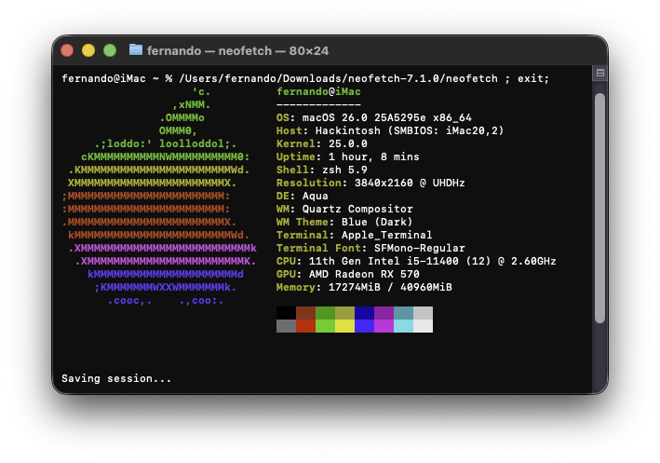Click the 'WM Theme: Blue (Dark)' line
The width and height of the screenshot is (660, 463).
coord(344,222)
